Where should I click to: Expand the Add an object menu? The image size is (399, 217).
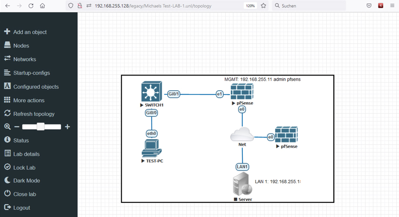coord(29,32)
